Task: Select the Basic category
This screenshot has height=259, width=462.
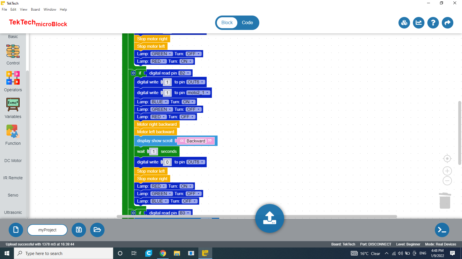Action: [x=13, y=37]
